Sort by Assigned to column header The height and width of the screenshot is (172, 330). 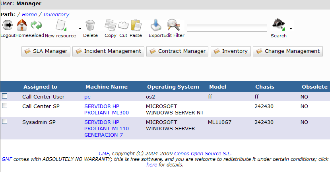[x=40, y=87]
